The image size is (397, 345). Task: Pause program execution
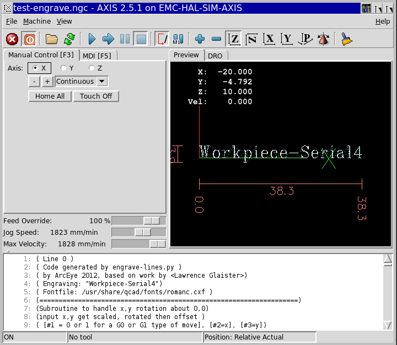point(125,39)
